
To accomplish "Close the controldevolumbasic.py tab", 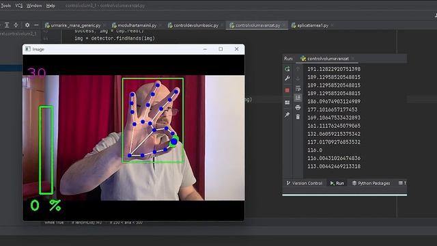I will tap(222, 25).
